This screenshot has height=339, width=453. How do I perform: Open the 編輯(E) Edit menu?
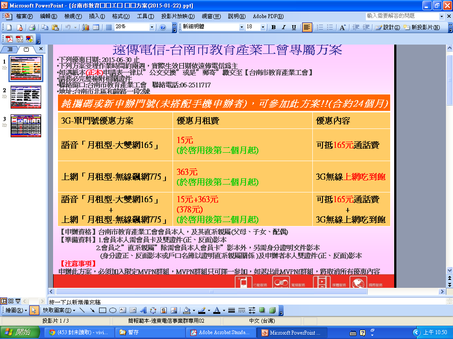[x=49, y=16]
